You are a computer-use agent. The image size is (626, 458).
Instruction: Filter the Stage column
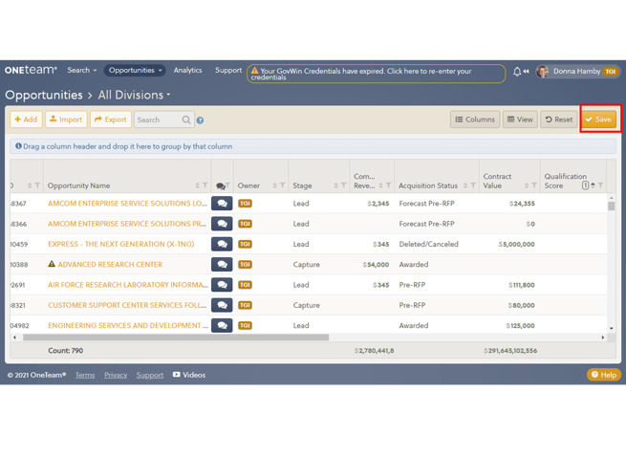click(x=343, y=185)
